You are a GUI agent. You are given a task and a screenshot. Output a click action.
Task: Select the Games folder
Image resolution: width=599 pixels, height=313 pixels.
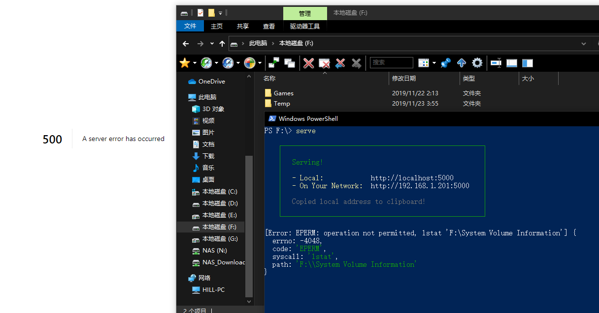tap(283, 93)
